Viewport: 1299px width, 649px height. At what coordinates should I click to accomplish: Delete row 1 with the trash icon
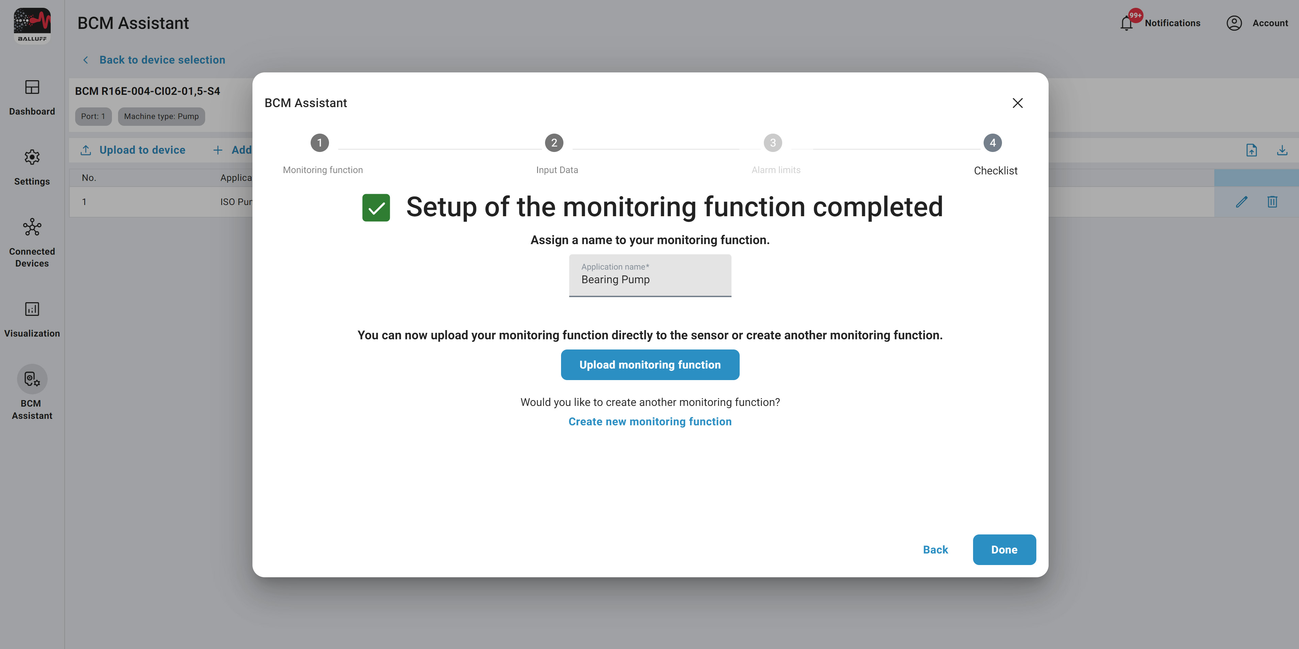point(1272,202)
